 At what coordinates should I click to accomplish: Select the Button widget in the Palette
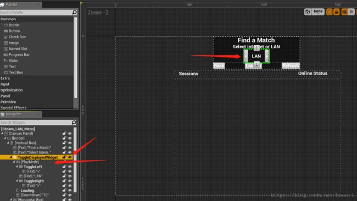[14, 31]
